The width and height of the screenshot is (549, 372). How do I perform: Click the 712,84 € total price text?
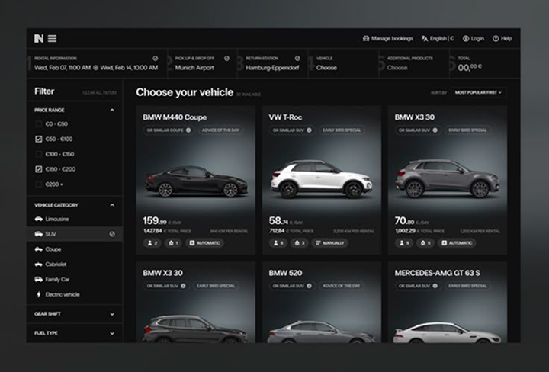click(291, 231)
